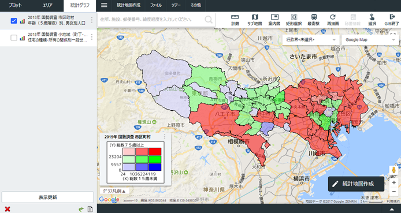The width and height of the screenshot is (401, 213).
Task: Open the サブ地図 sub-map tool
Action: click(254, 20)
